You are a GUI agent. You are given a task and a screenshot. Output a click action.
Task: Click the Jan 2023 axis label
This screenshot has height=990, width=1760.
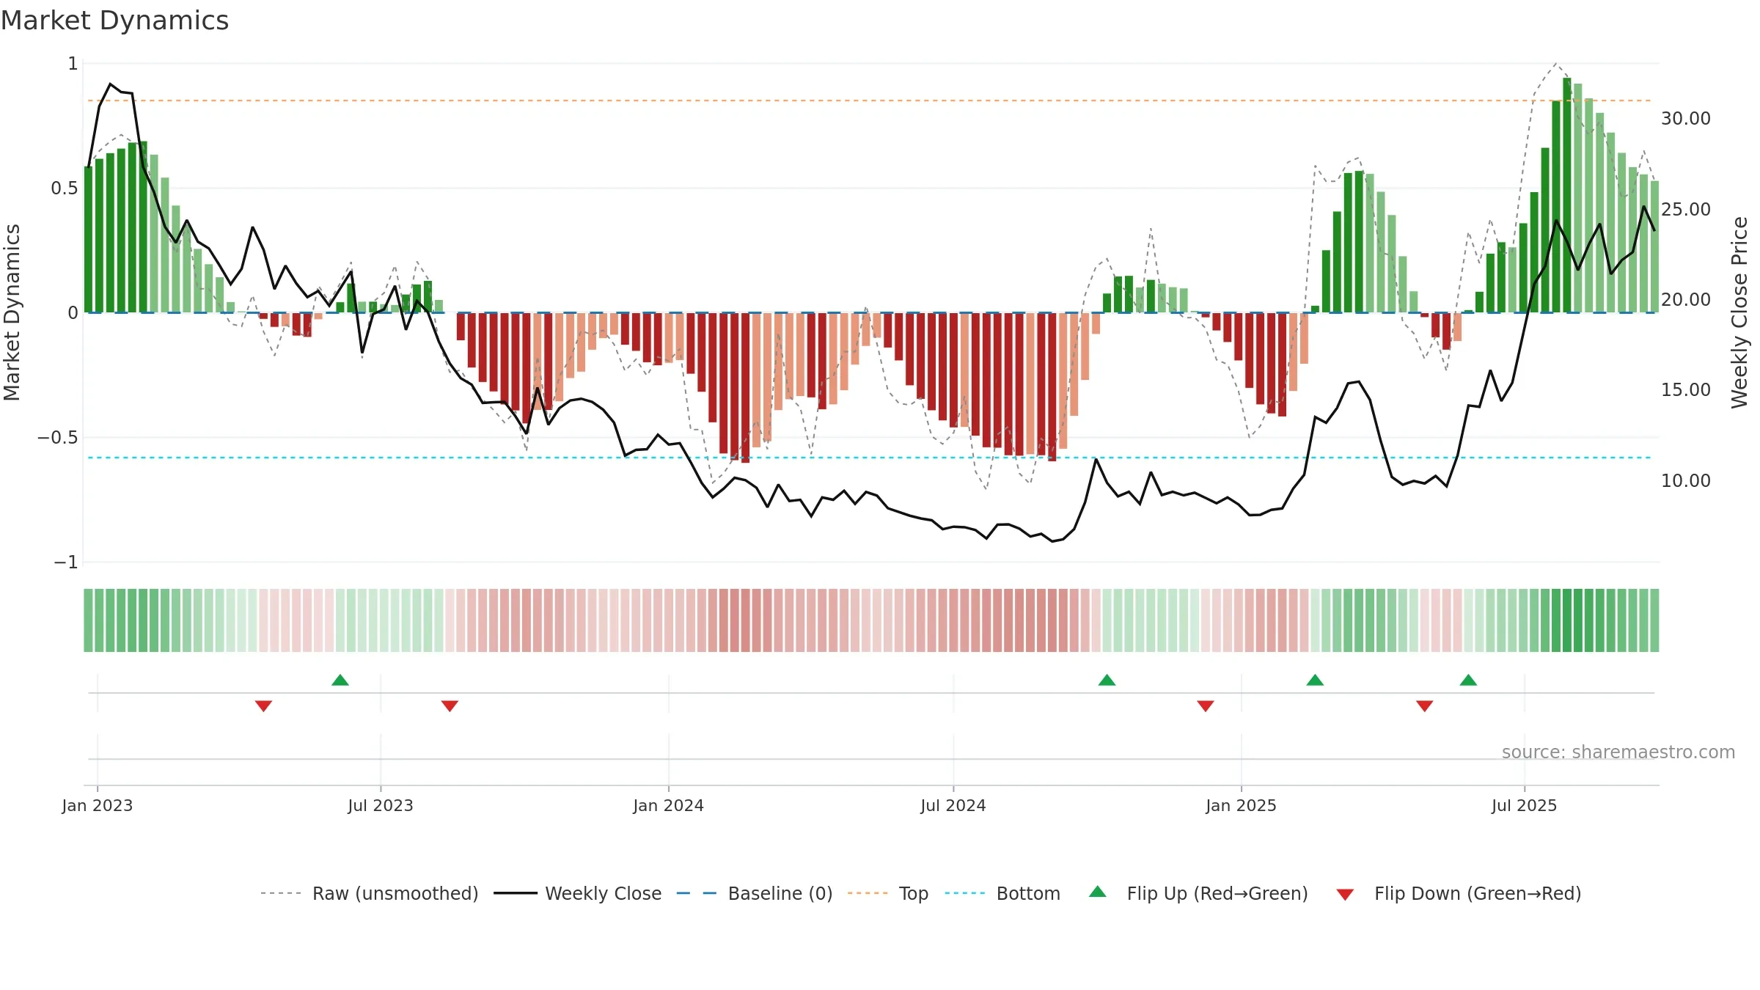click(x=98, y=805)
